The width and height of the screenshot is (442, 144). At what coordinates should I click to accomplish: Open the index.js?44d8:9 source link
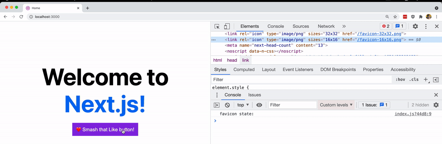click(x=413, y=114)
